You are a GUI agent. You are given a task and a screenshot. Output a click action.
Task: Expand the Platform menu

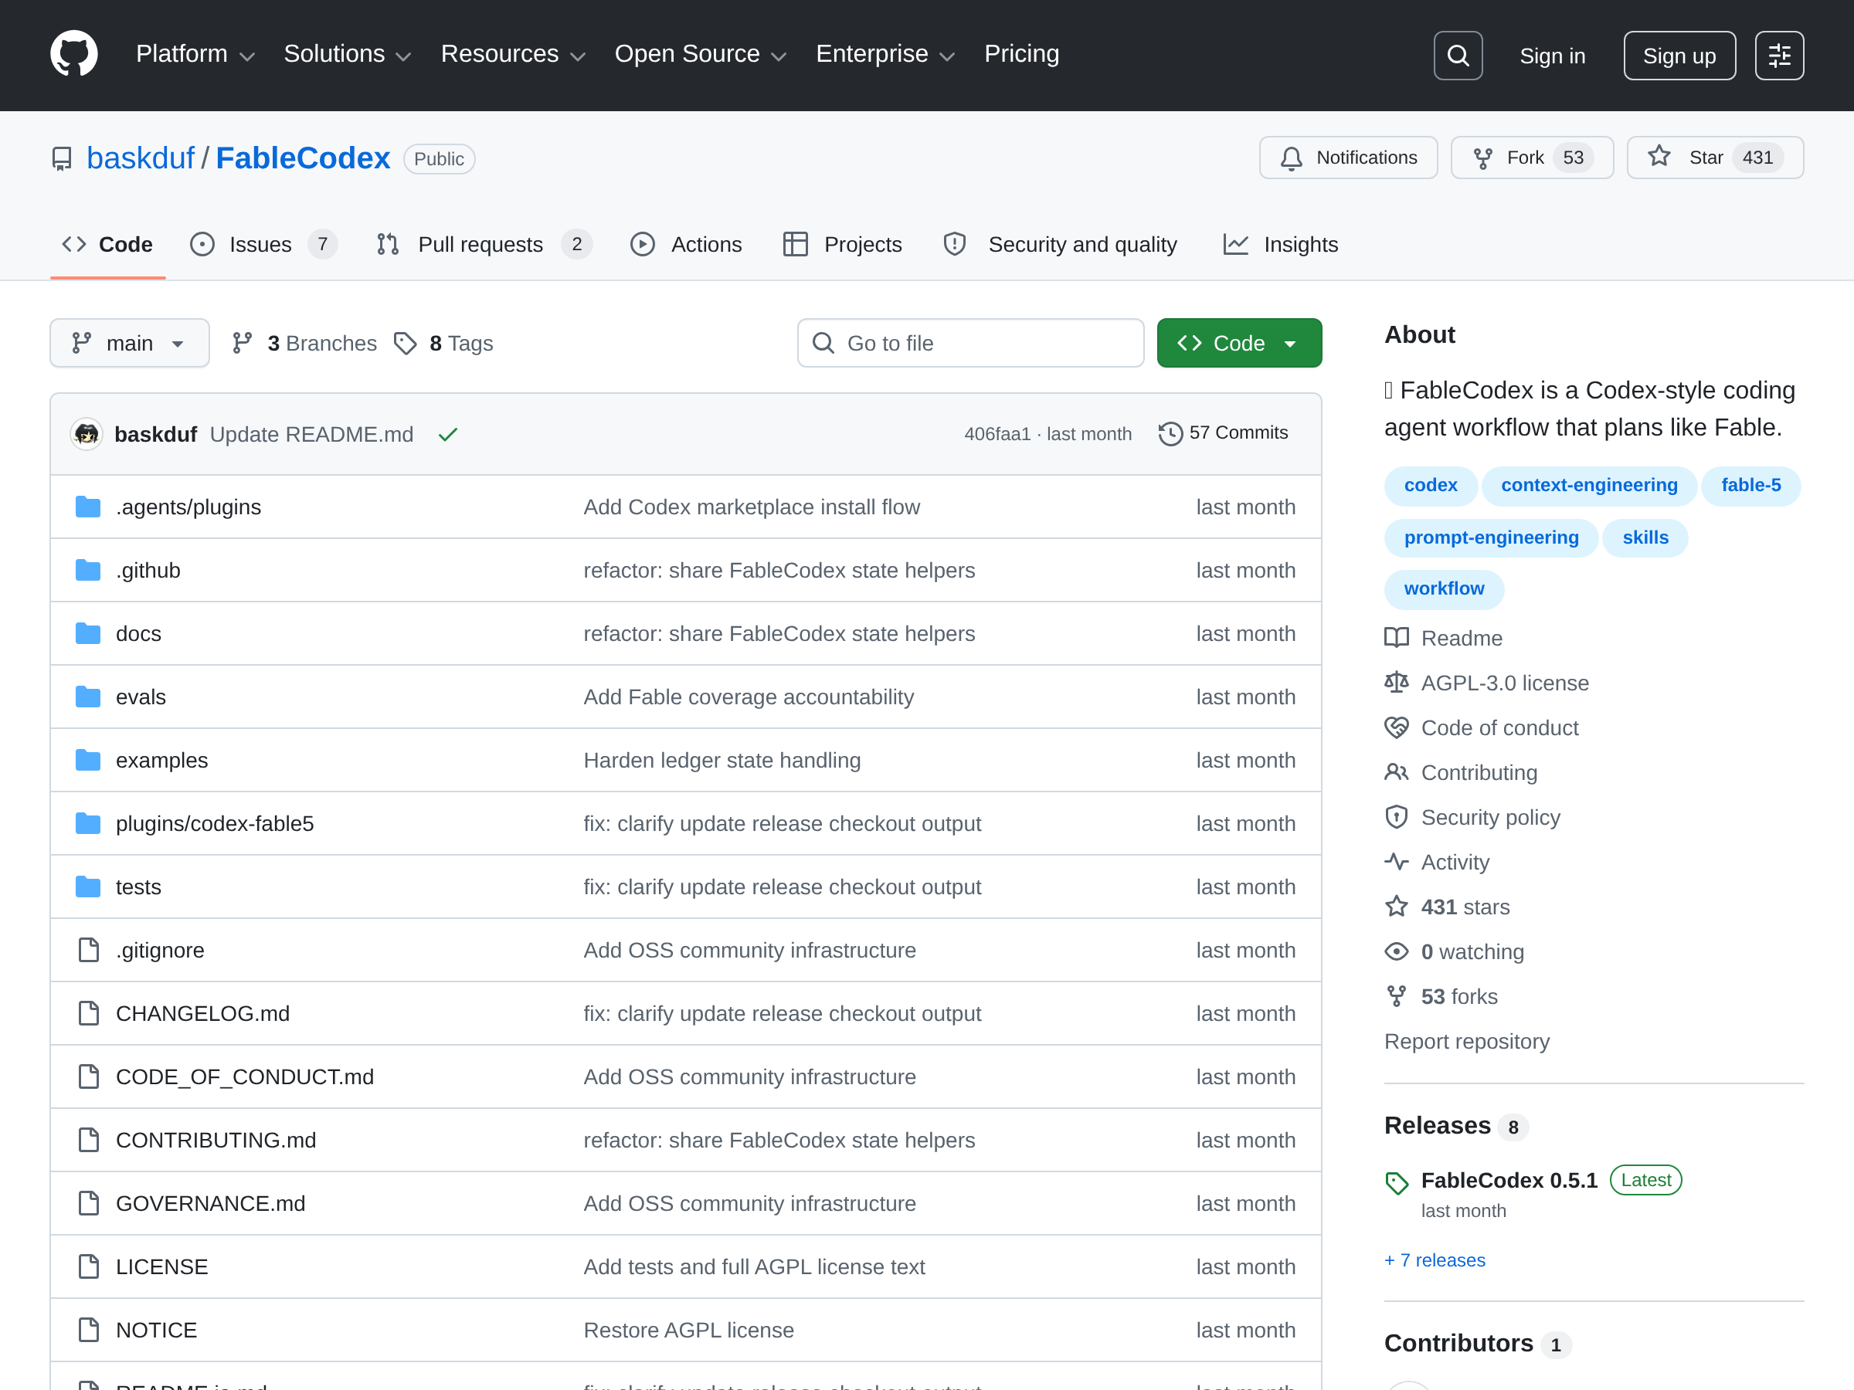coord(195,55)
